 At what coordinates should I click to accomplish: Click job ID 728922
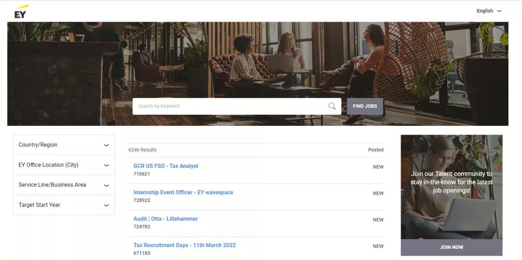[142, 201]
